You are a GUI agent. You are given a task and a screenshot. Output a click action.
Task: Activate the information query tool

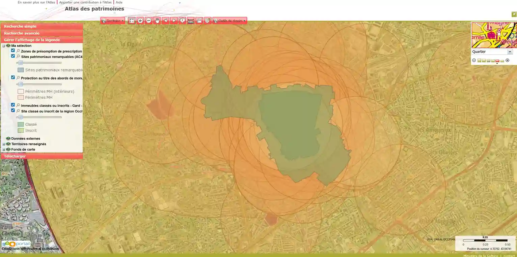(x=182, y=21)
